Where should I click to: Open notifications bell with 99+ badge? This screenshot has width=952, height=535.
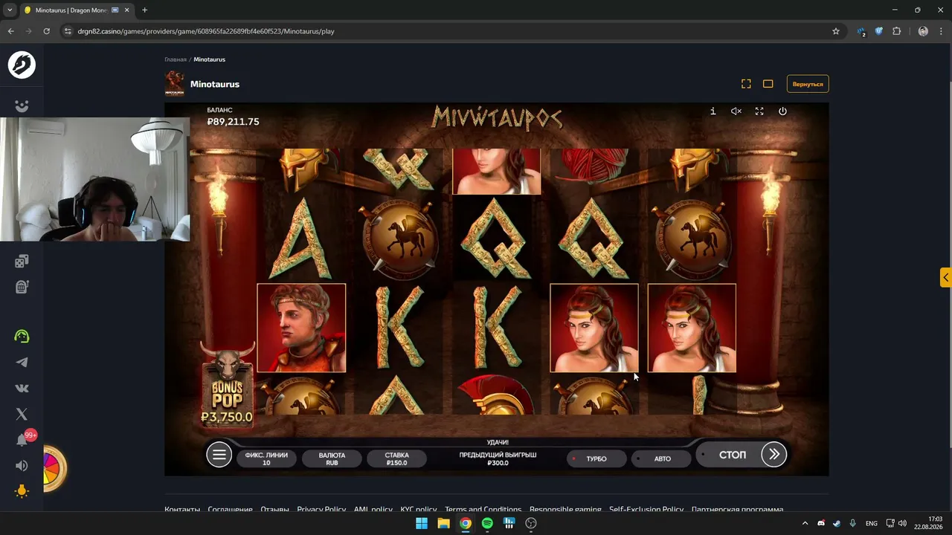(23, 439)
